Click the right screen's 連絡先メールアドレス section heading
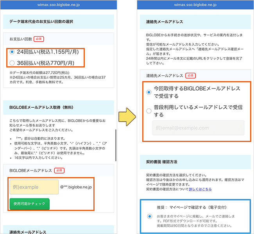Screen dimensions: 254x234 pyautogui.click(x=165, y=22)
